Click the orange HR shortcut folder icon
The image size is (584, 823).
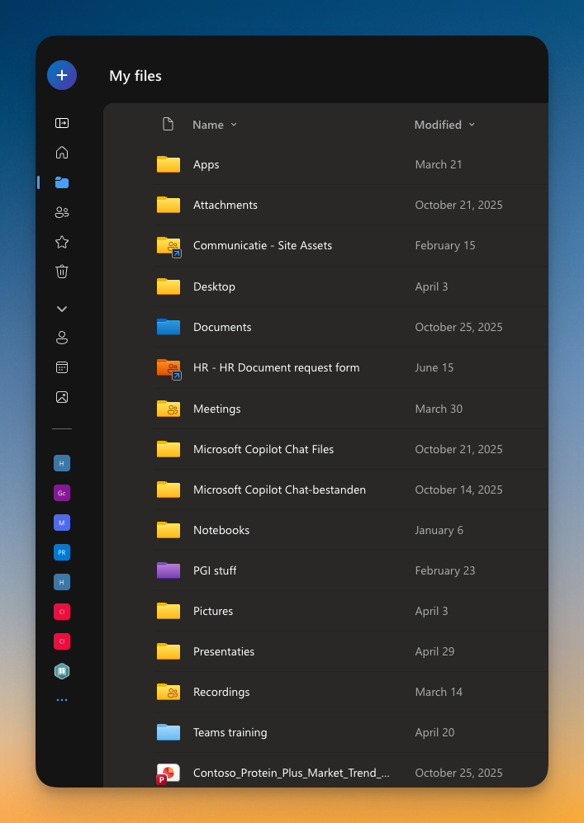pos(169,368)
